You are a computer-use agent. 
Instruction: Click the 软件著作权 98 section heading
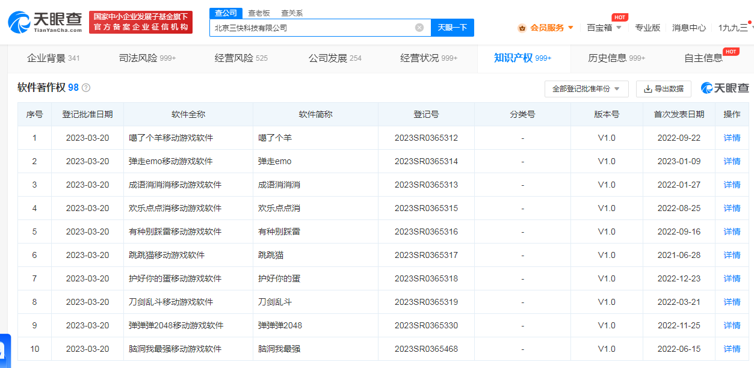click(48, 88)
